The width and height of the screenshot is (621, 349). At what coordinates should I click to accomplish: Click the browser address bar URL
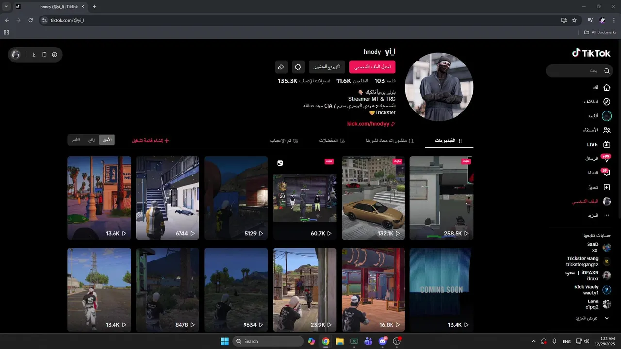67,20
